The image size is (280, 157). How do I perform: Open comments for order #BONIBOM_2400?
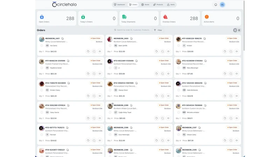[162, 51]
